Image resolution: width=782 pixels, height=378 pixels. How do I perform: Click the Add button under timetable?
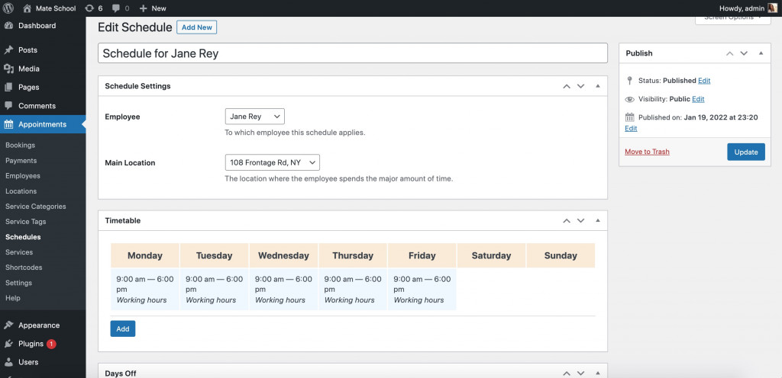click(122, 329)
